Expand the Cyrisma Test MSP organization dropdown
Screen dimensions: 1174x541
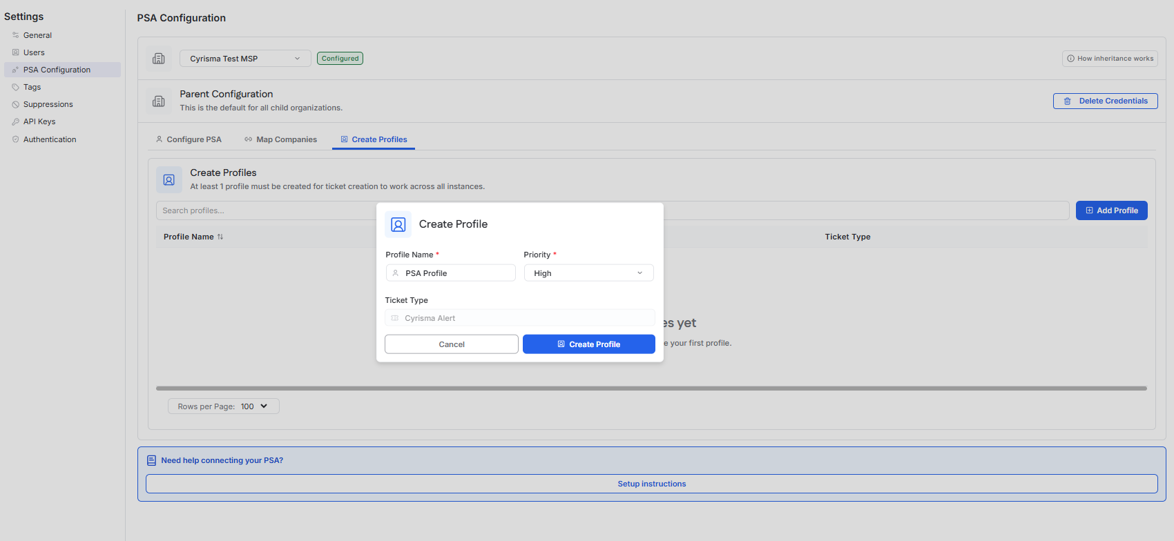245,59
